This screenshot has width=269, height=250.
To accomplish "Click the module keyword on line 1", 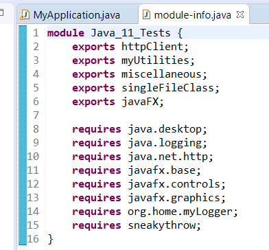I will pyautogui.click(x=66, y=33).
